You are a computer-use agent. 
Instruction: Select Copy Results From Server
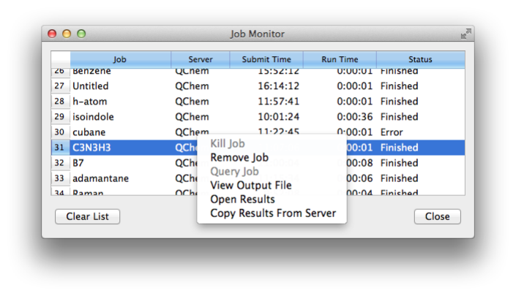272,213
